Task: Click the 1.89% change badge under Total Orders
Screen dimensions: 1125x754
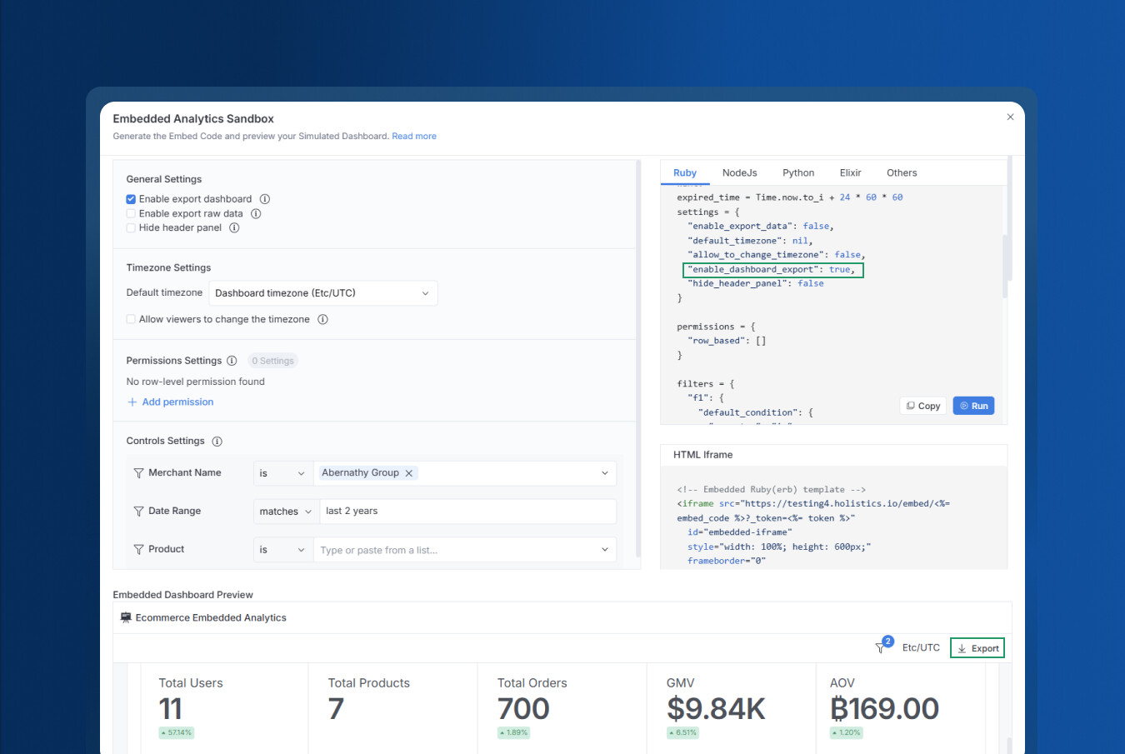Action: tap(513, 733)
